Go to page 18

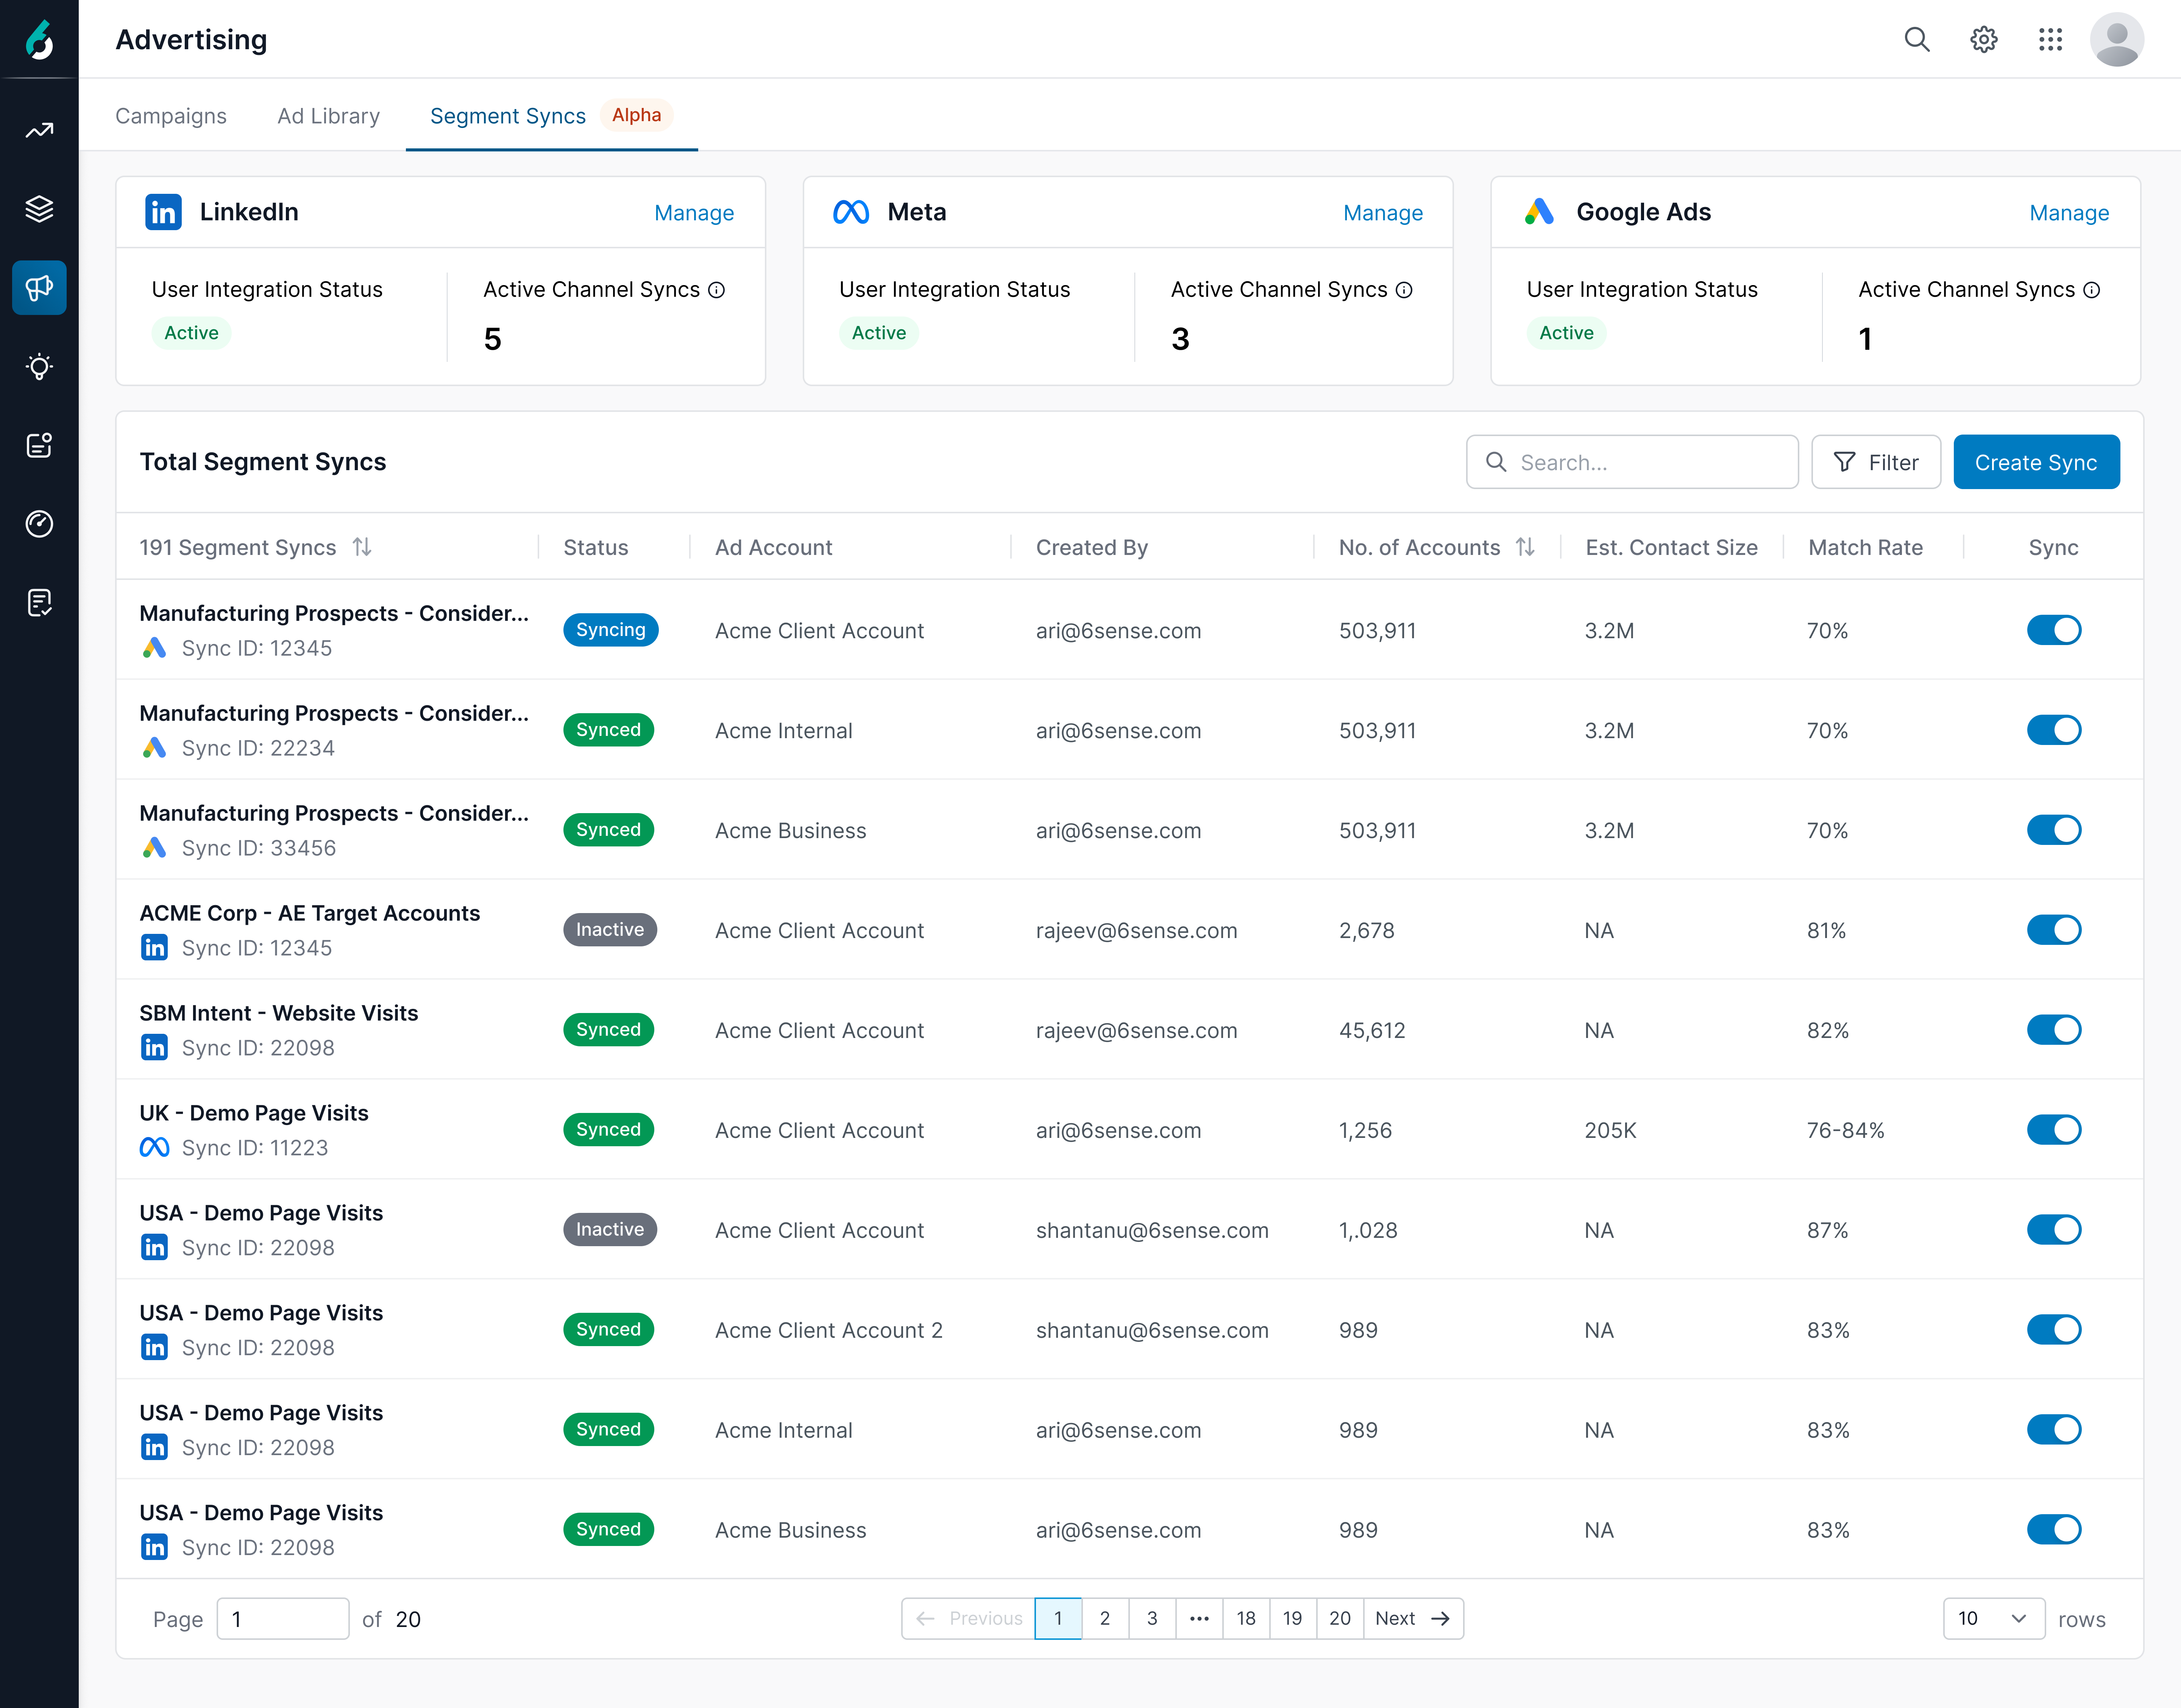pos(1246,1619)
